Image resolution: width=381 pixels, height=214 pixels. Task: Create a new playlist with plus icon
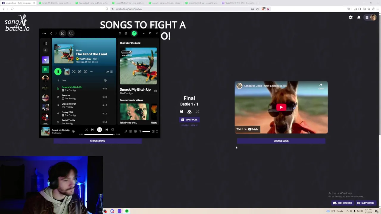[x=45, y=50]
